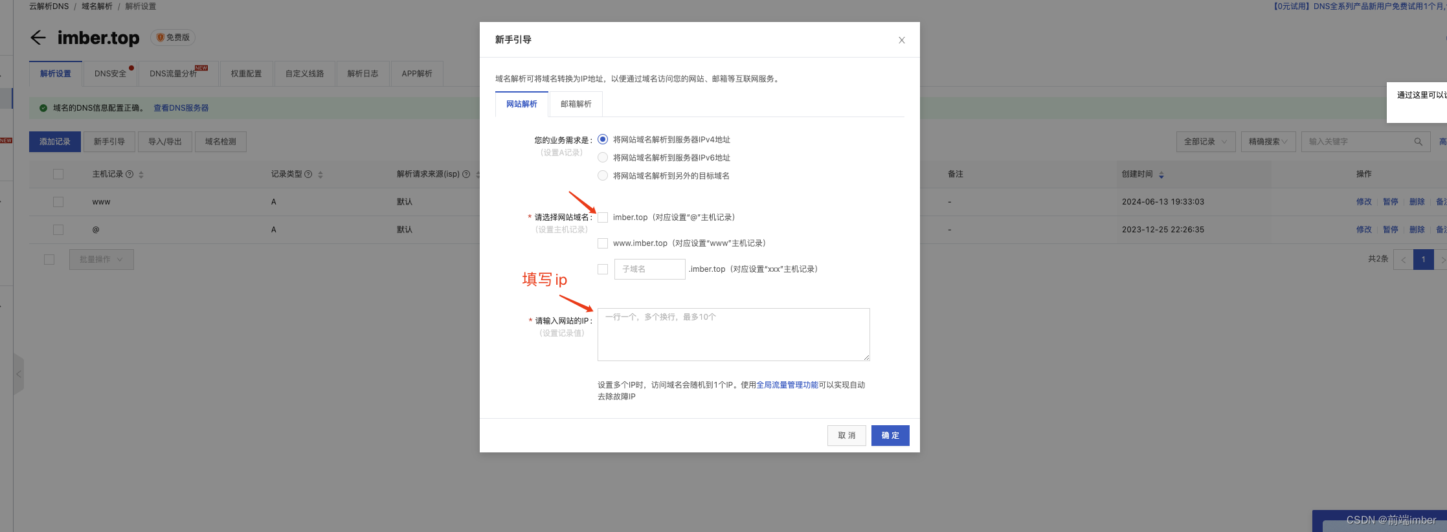Click the 域名检测 button
Screen dimensions: 1447x532
pyautogui.click(x=221, y=142)
